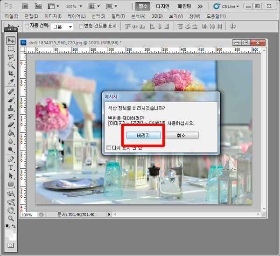Activate the Hand tool
Viewport: 280px width, 256px height.
[11, 210]
